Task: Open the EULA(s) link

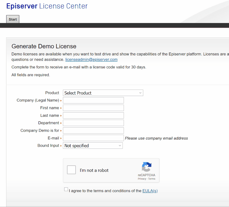Action: coord(150,191)
